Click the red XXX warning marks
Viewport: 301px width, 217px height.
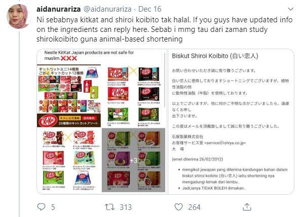69,58
